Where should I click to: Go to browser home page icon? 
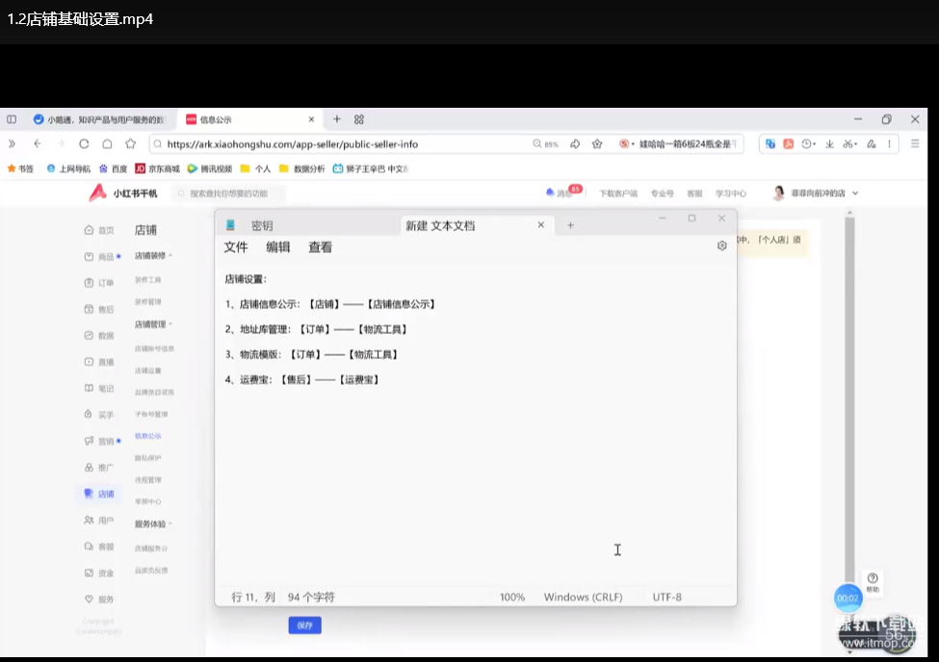click(x=107, y=144)
